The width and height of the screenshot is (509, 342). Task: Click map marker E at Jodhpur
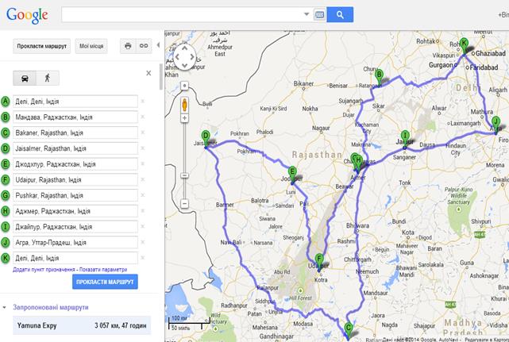pyautogui.click(x=292, y=175)
